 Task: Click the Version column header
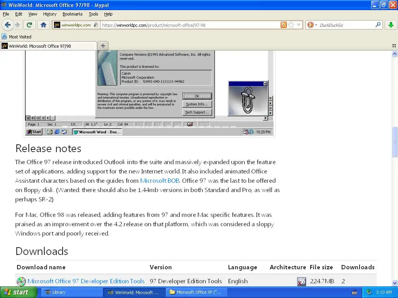click(x=161, y=267)
